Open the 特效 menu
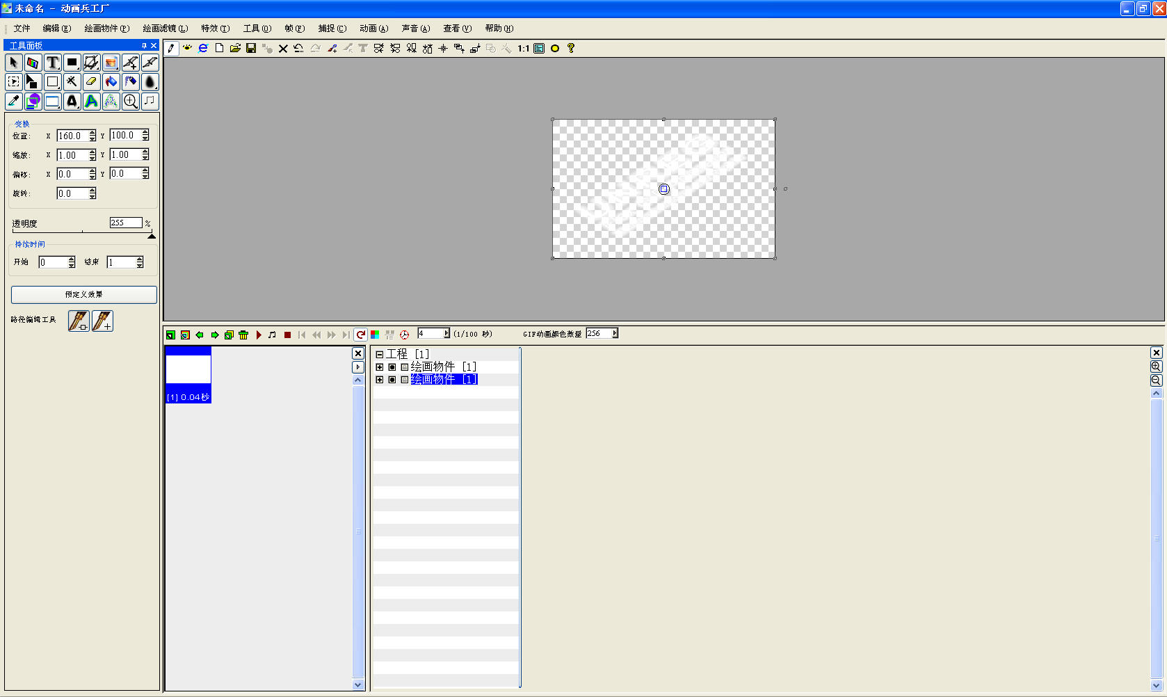This screenshot has height=697, width=1167. tap(214, 29)
